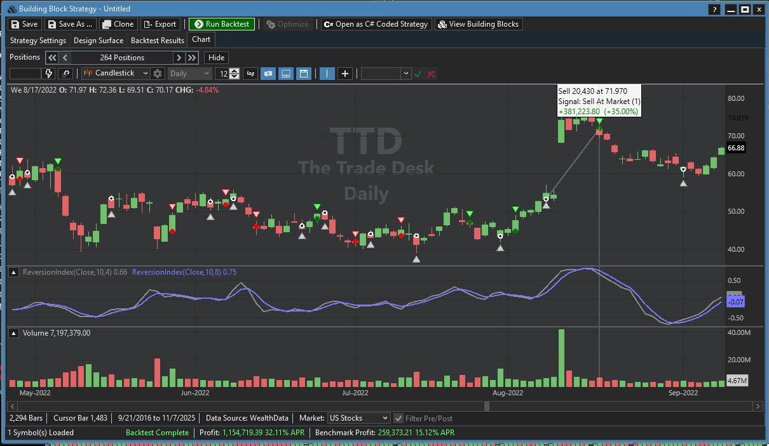
Task: Go to the next position
Action: pyautogui.click(x=179, y=58)
